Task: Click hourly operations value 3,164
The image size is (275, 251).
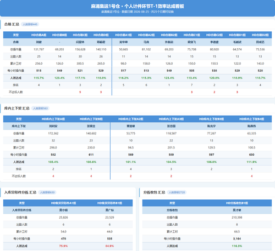Action: coord(237,239)
